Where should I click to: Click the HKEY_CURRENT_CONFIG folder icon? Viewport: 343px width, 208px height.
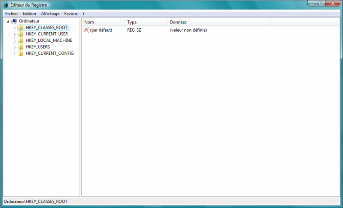pyautogui.click(x=21, y=53)
